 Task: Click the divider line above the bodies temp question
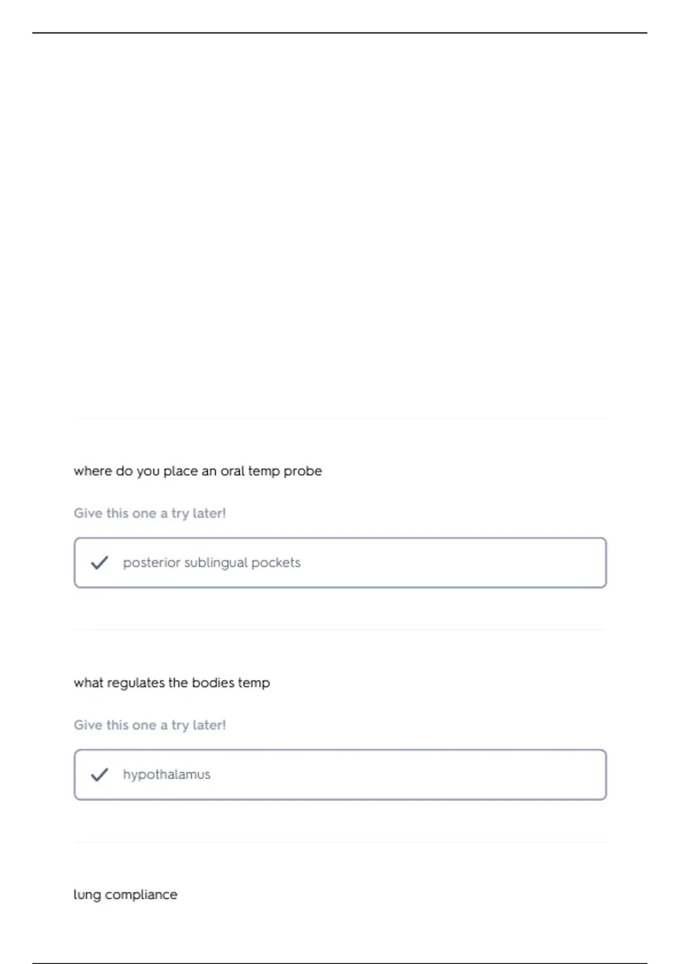340,630
